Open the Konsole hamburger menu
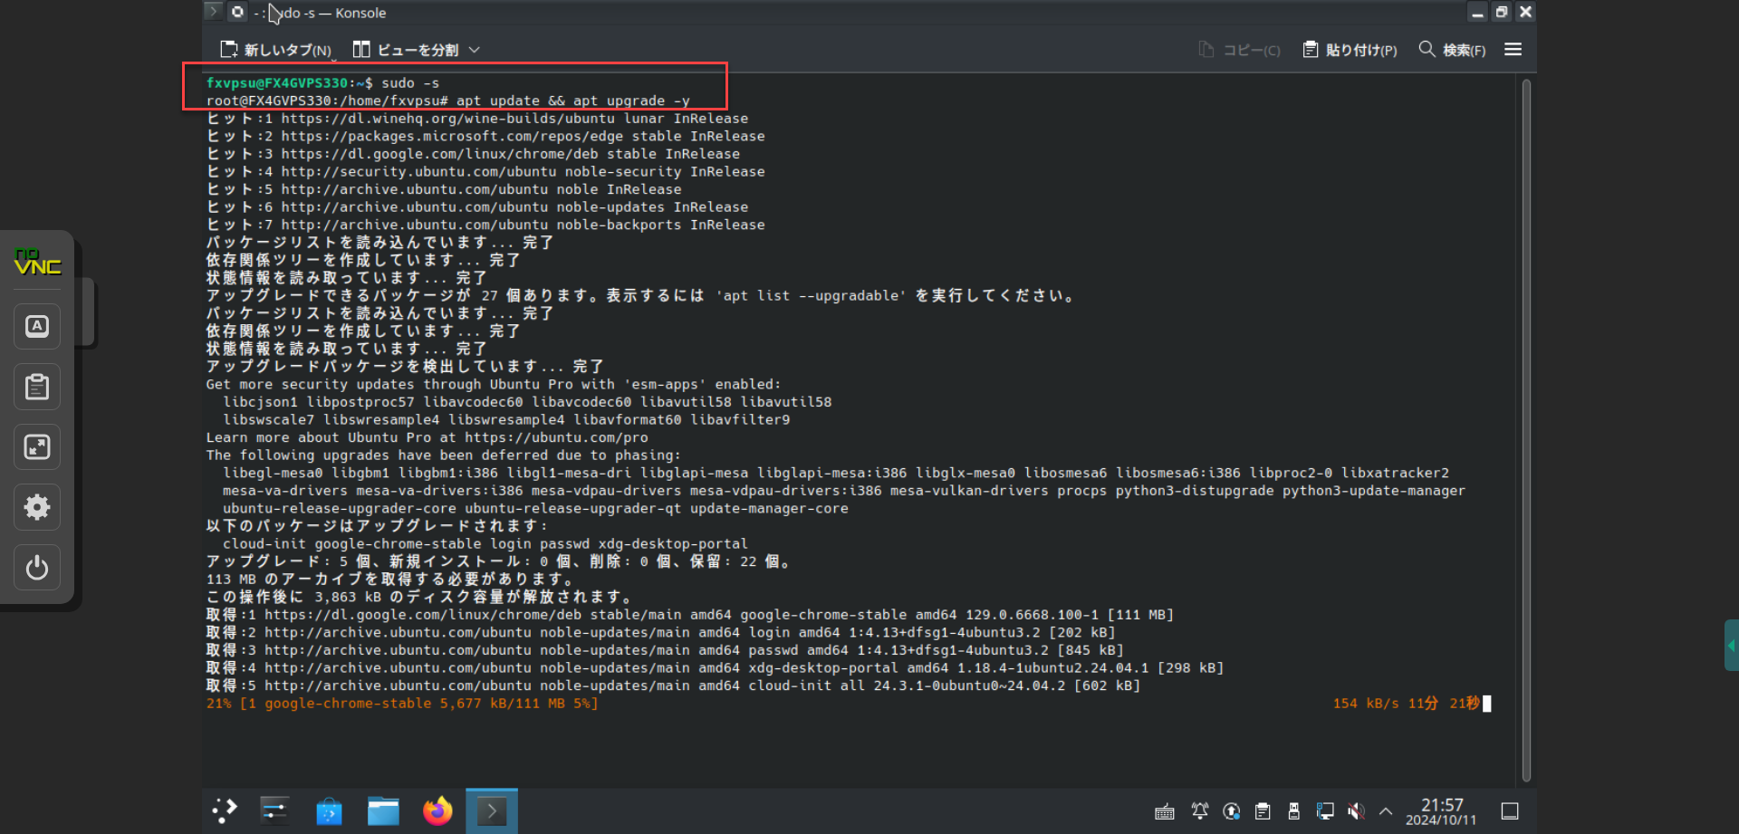This screenshot has width=1739, height=834. pos(1513,50)
